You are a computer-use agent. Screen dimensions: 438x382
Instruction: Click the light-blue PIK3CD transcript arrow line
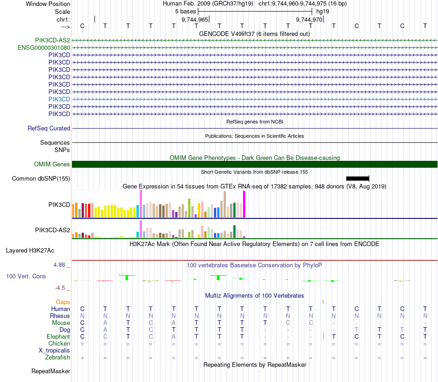255,99
